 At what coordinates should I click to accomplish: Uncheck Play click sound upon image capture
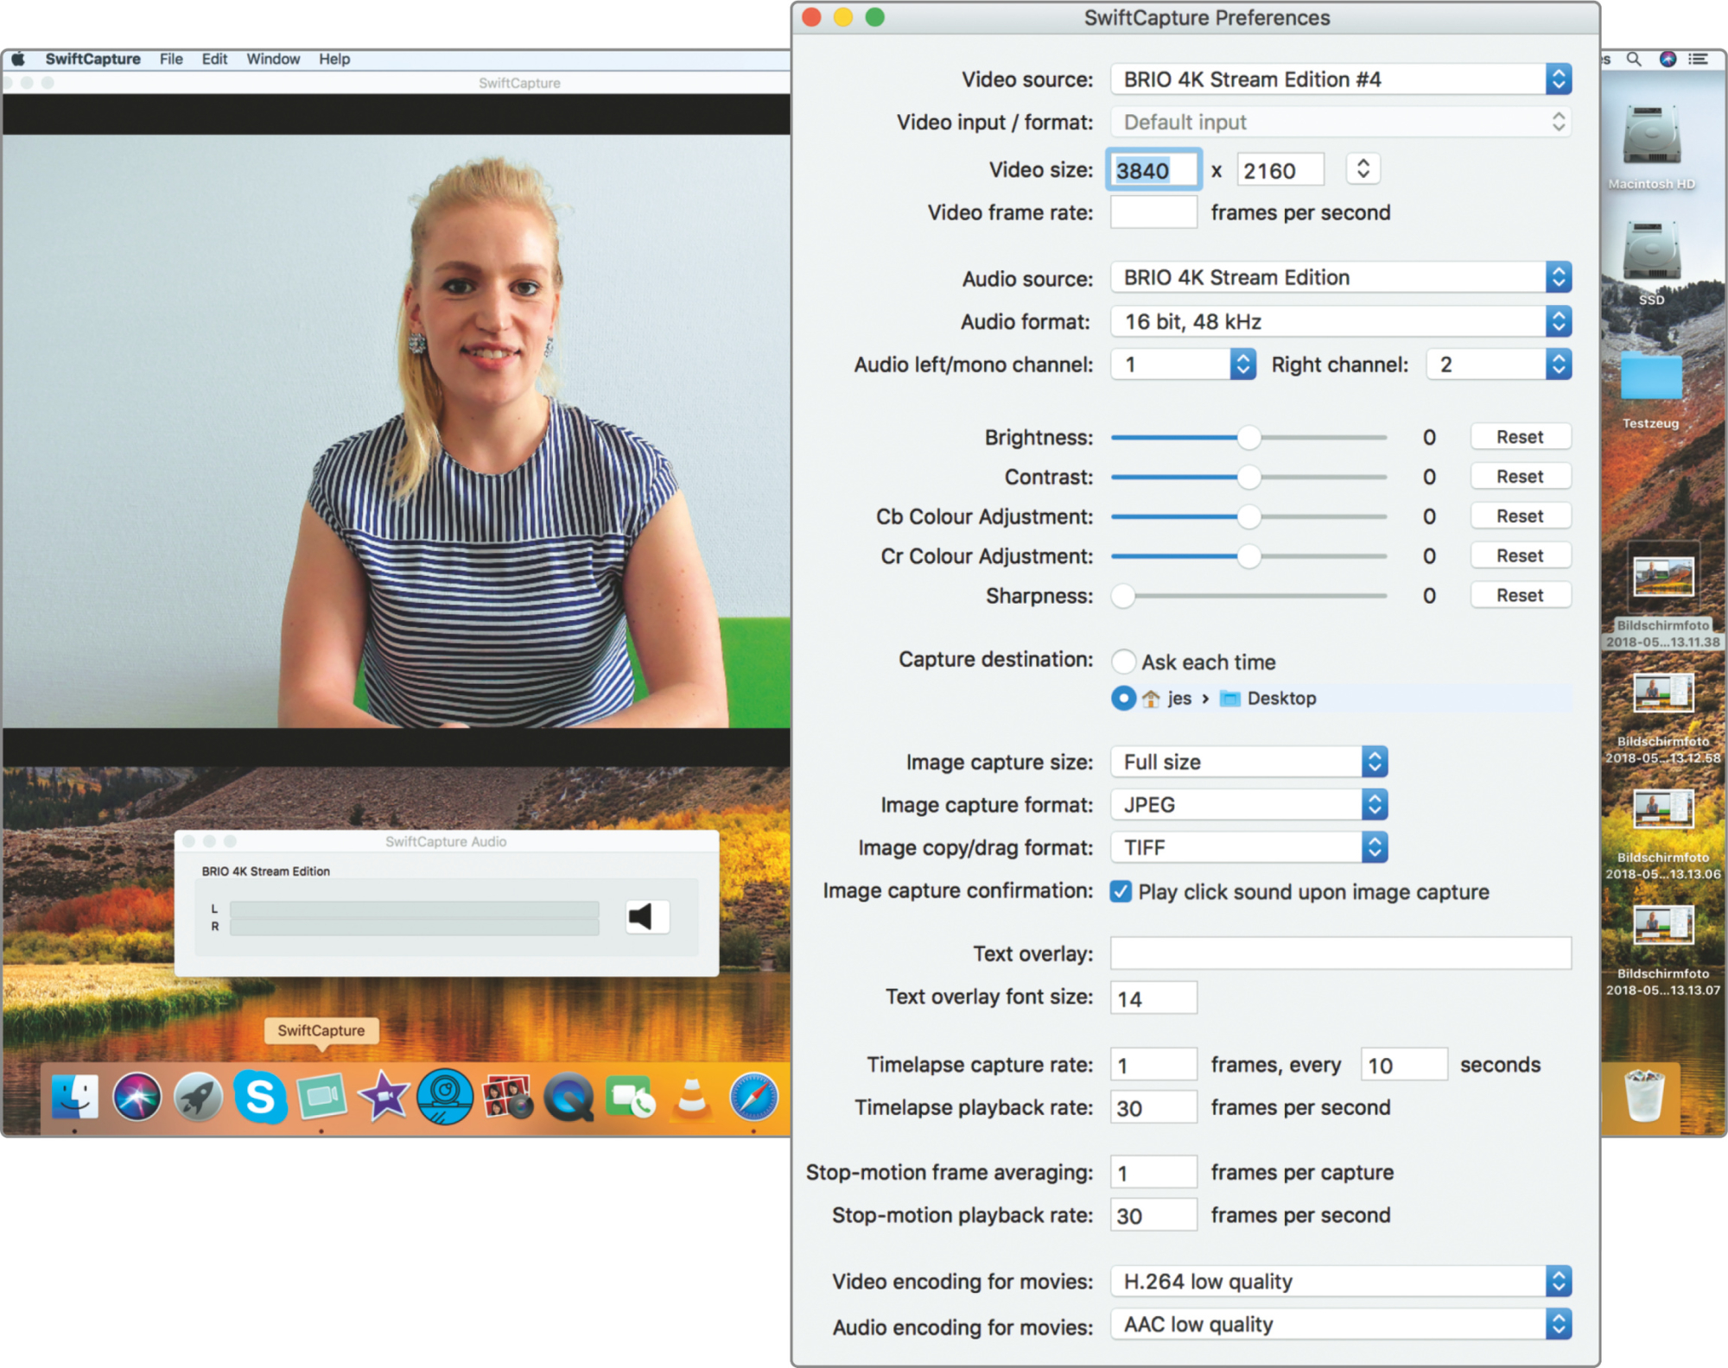[1121, 891]
